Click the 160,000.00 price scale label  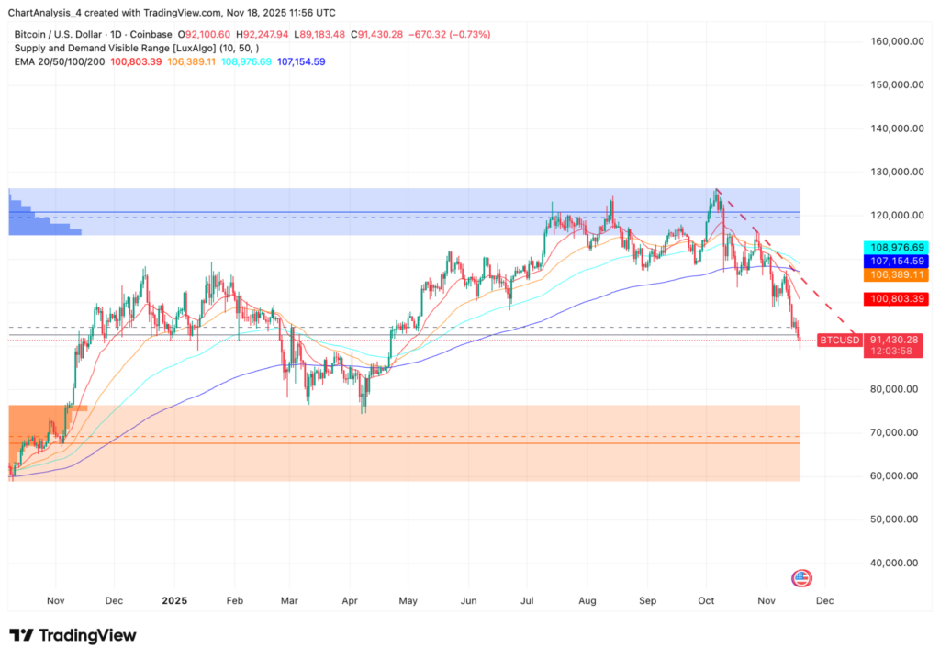pos(896,41)
